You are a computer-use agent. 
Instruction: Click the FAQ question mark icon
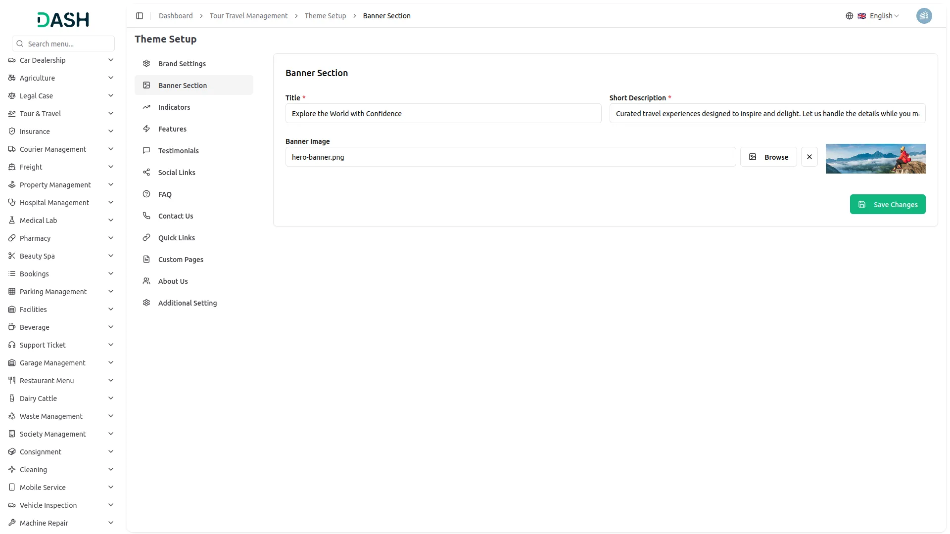(x=146, y=194)
